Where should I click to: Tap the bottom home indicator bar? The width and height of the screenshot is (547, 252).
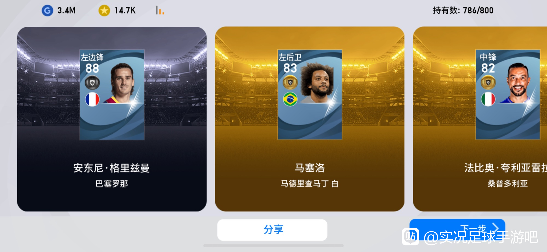pos(273,245)
